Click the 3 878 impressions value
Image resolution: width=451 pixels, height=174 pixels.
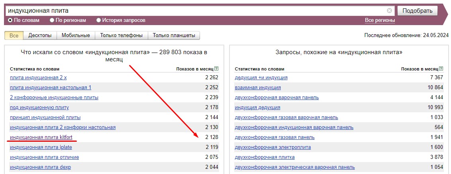[x=437, y=157]
